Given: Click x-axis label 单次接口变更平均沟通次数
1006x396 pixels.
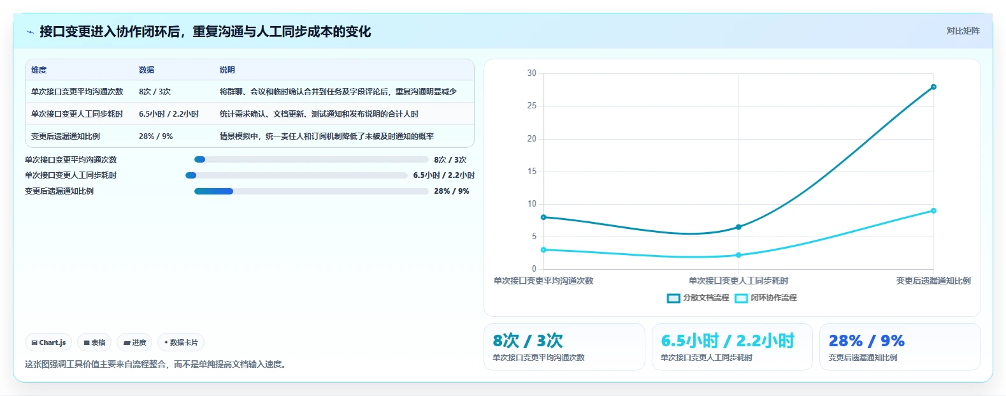Looking at the screenshot, I should click(543, 281).
